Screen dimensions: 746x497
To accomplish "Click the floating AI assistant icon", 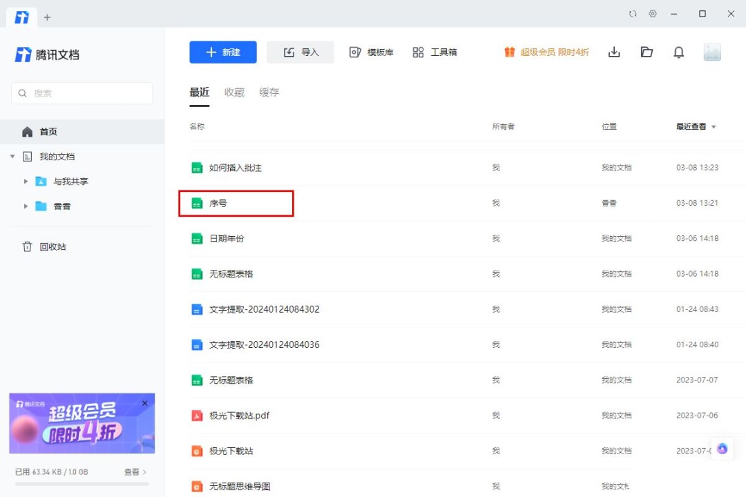I will [723, 449].
